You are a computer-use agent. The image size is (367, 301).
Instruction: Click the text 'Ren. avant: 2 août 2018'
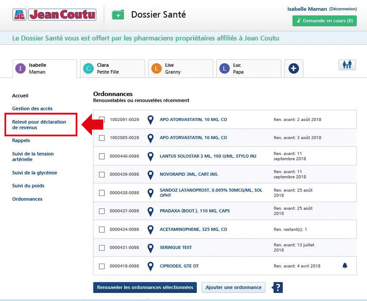pos(297,119)
